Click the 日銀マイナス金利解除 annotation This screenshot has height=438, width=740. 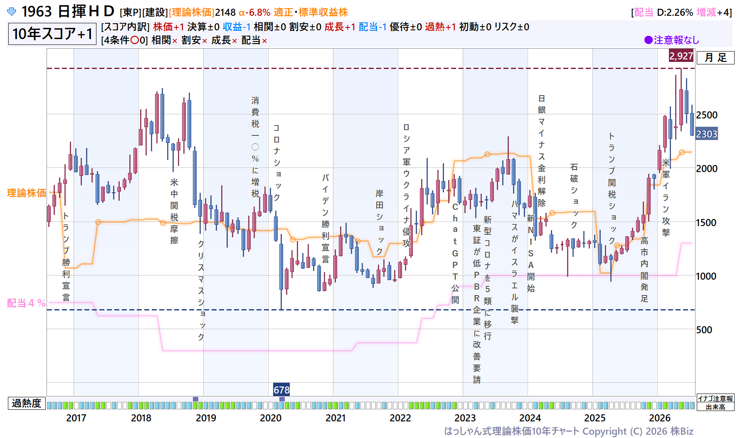pyautogui.click(x=542, y=151)
